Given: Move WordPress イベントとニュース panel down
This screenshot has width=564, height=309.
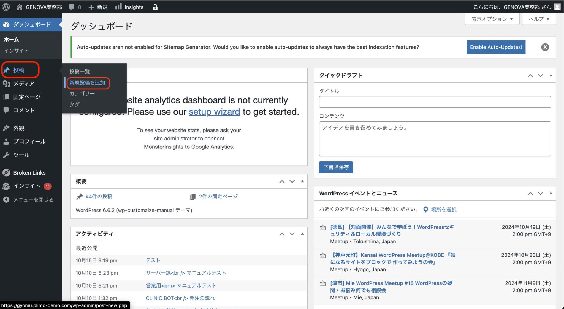Looking at the screenshot, I should [540, 194].
